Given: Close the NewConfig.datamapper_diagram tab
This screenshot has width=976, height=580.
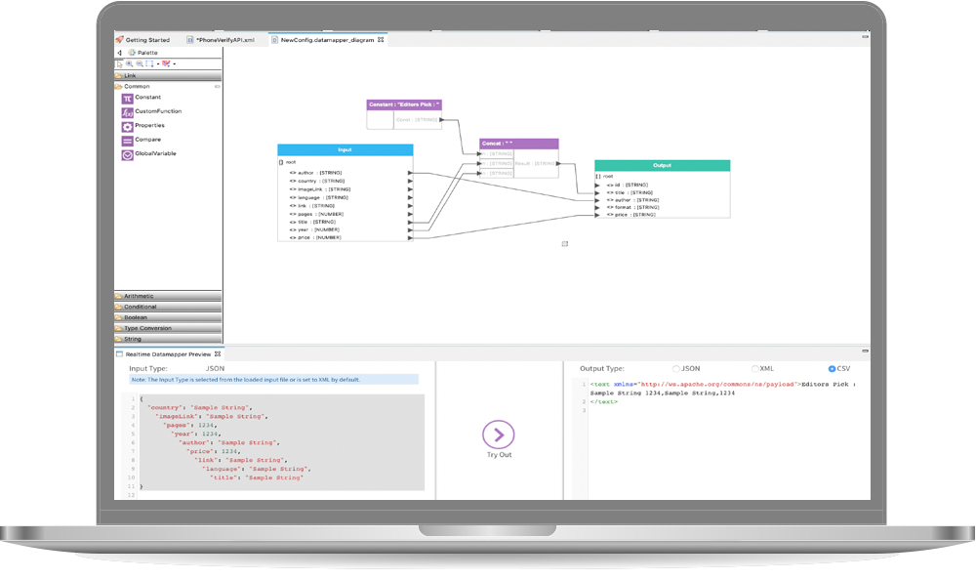Looking at the screenshot, I should (x=381, y=40).
